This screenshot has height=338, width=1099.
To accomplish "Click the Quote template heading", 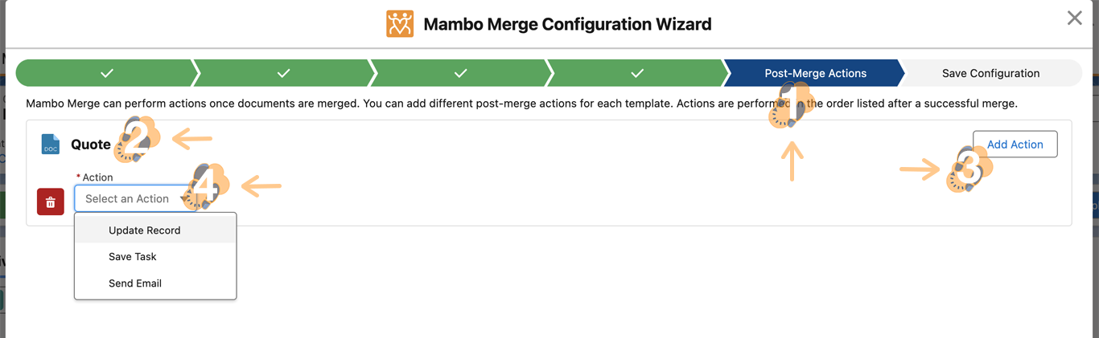I will point(91,145).
